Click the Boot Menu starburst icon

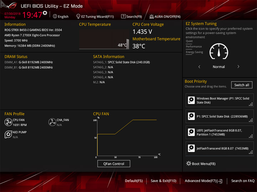pos(189,164)
